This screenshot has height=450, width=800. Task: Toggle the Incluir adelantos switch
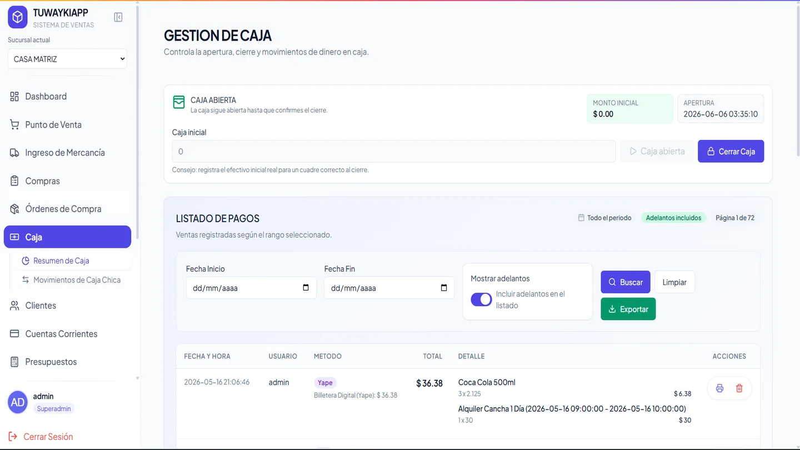coord(481,299)
